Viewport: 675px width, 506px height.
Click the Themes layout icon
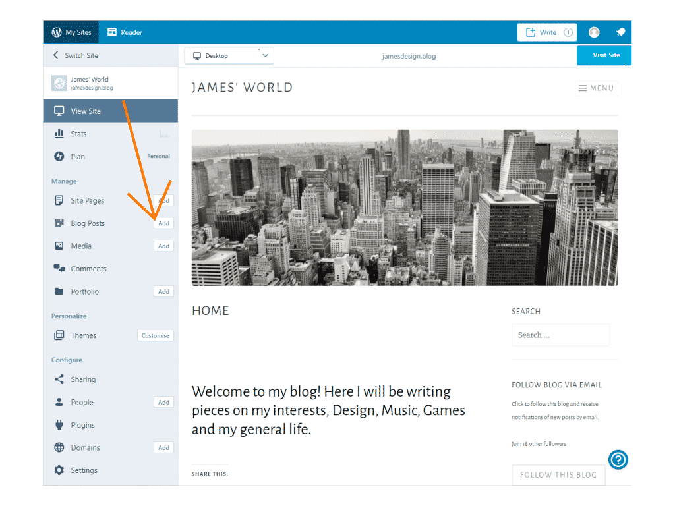click(59, 335)
